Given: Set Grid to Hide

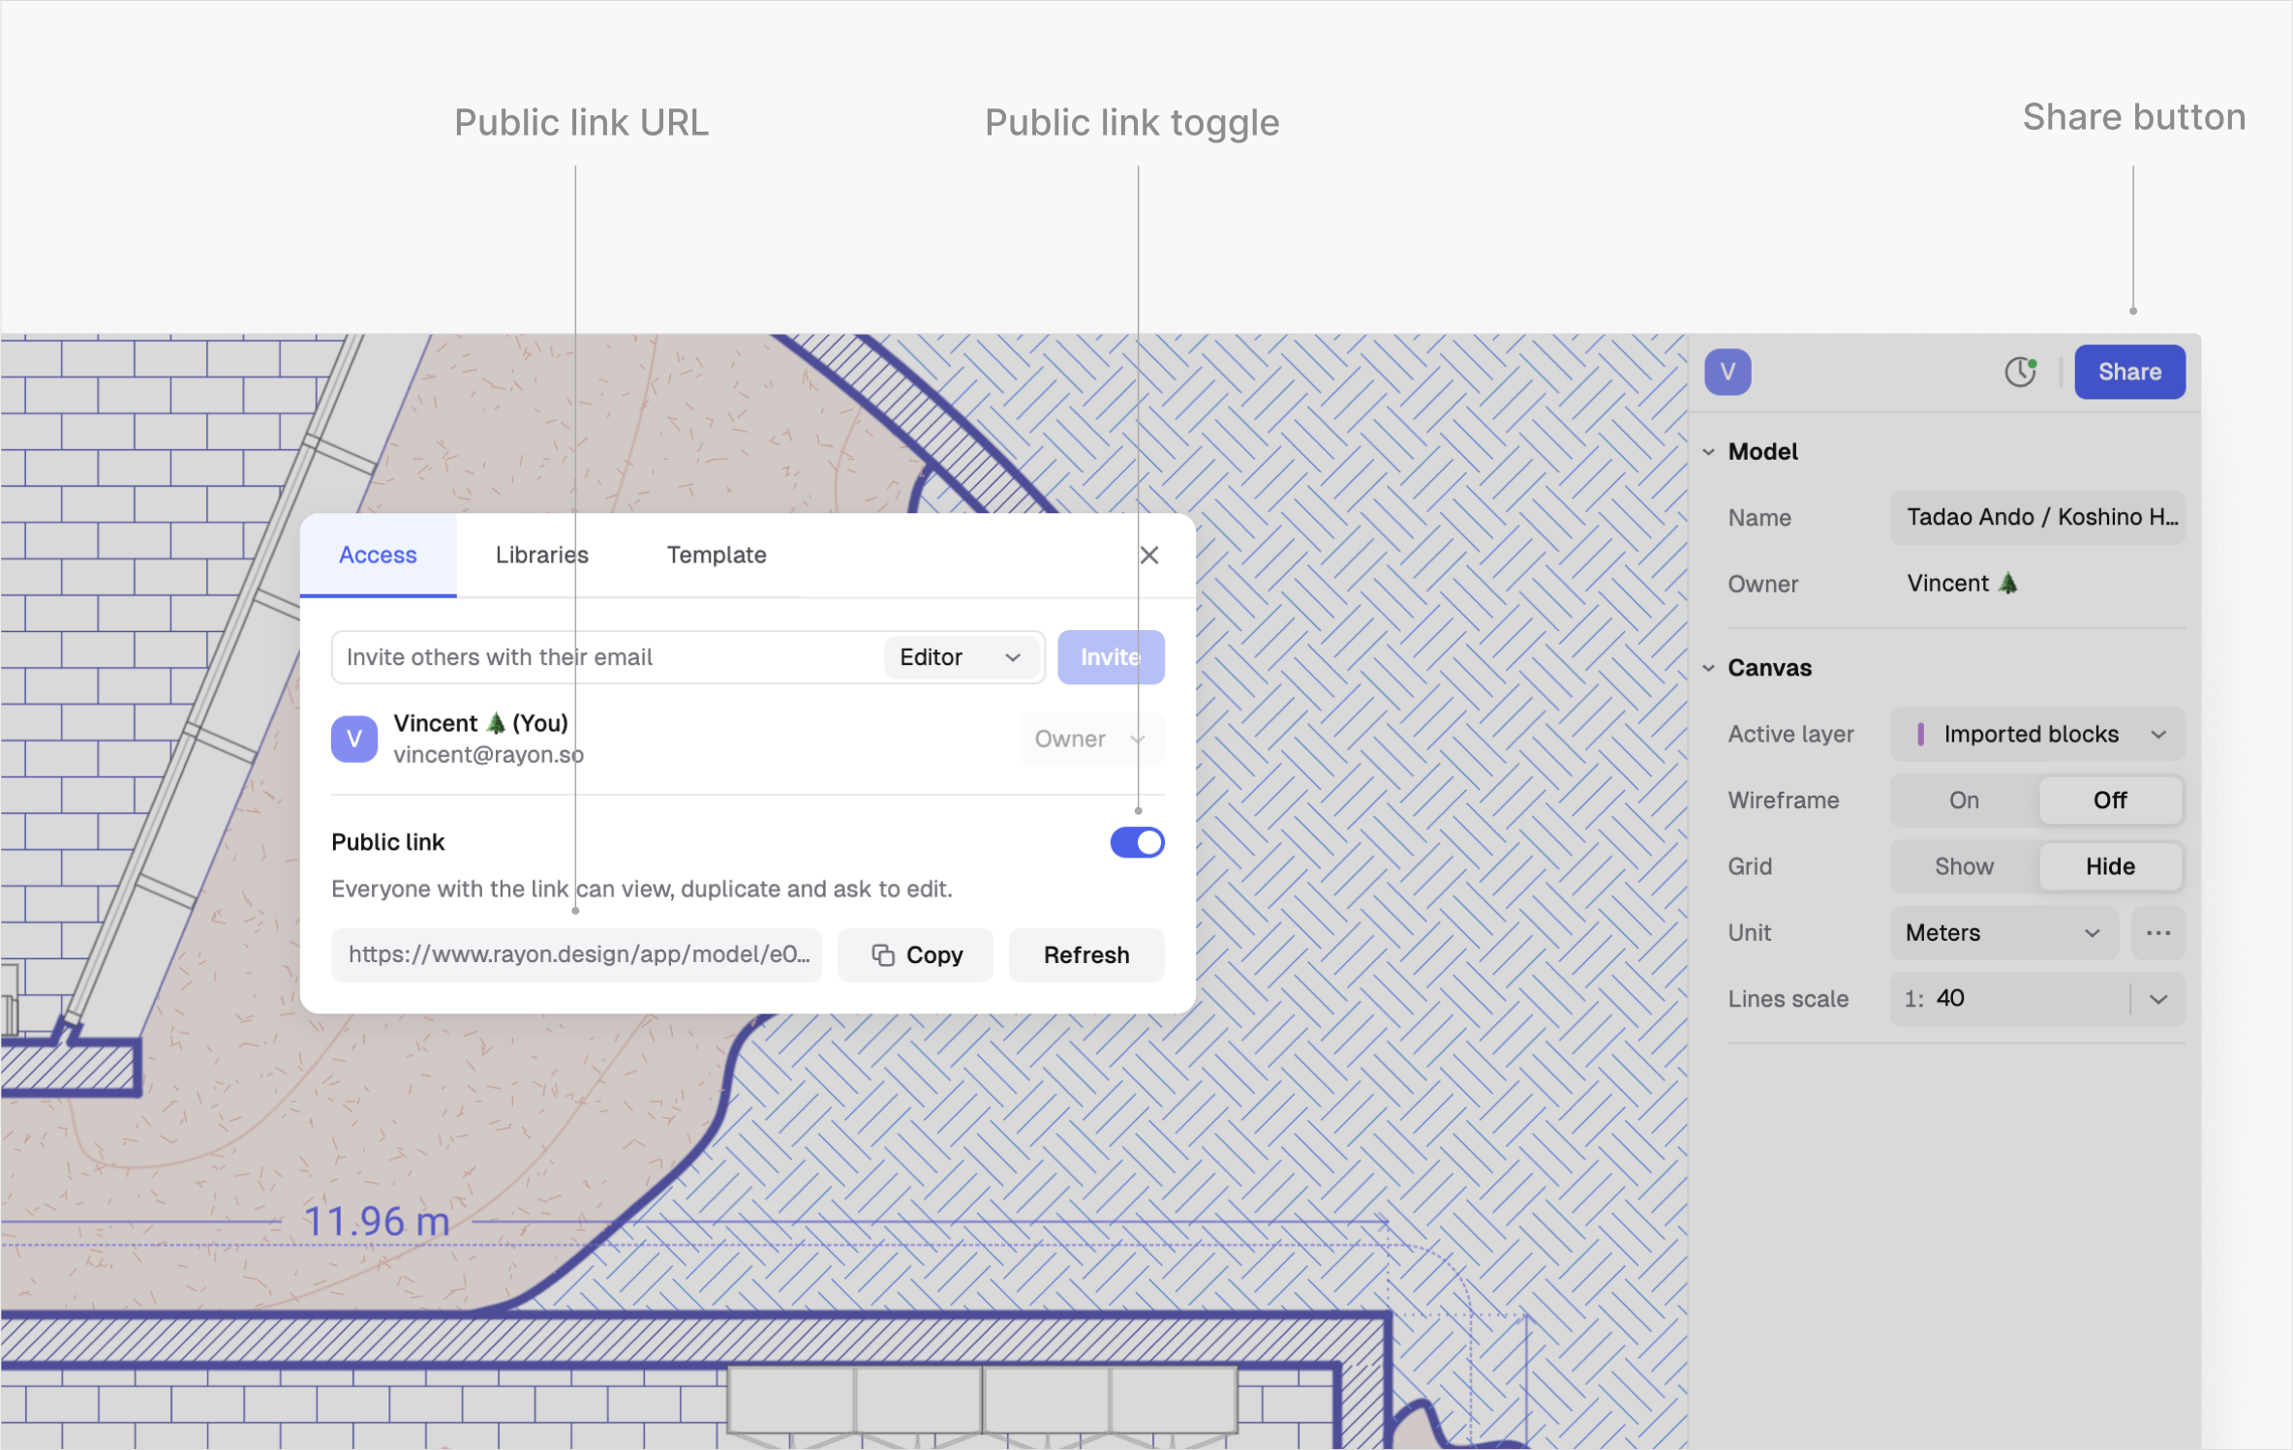Looking at the screenshot, I should (x=2110, y=866).
